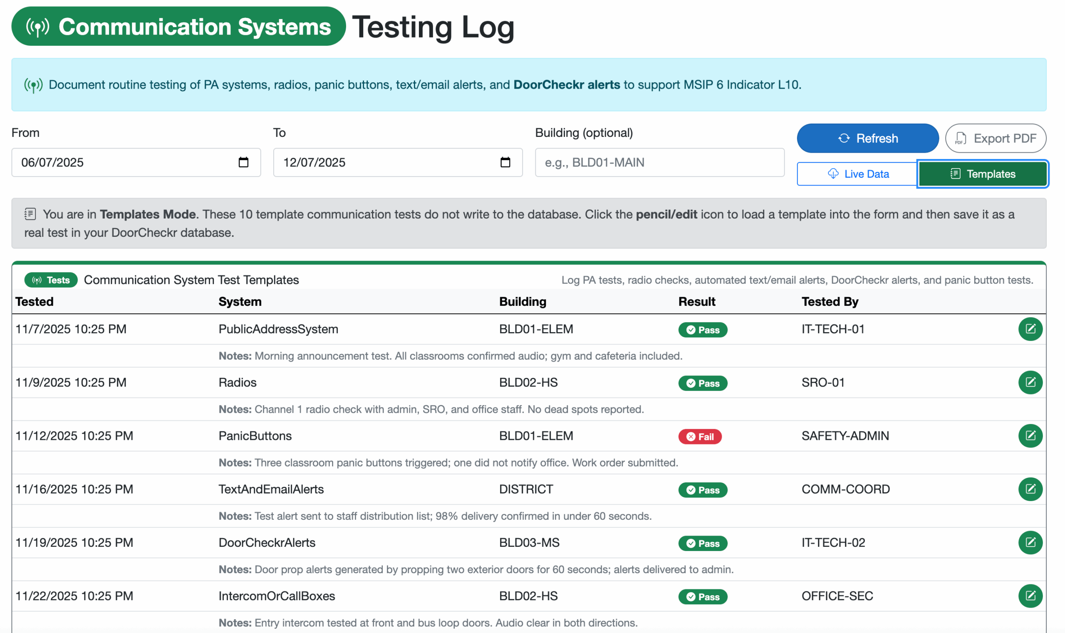Click Communication System Test Templates heading
Image resolution: width=1065 pixels, height=633 pixels.
pos(191,280)
